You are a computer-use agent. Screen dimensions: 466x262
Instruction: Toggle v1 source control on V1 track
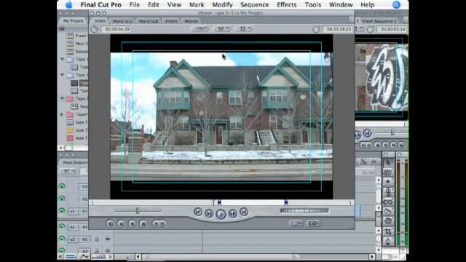pos(73,211)
